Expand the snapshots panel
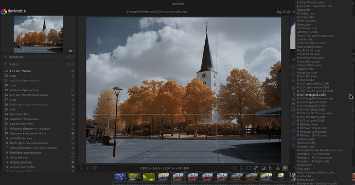The image size is (355, 185). click(x=6, y=57)
